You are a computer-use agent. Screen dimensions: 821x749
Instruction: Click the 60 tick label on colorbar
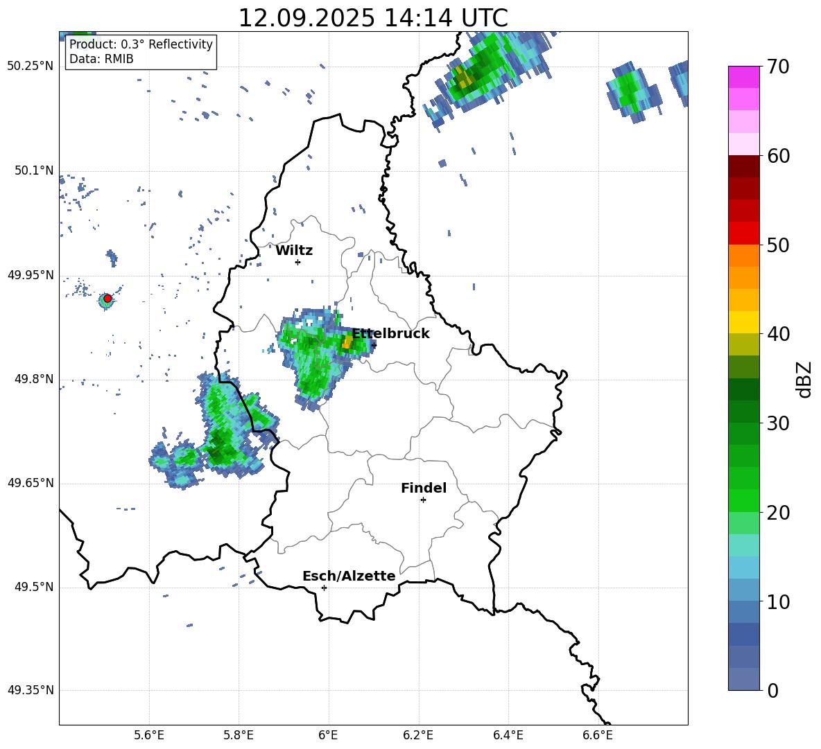click(778, 156)
